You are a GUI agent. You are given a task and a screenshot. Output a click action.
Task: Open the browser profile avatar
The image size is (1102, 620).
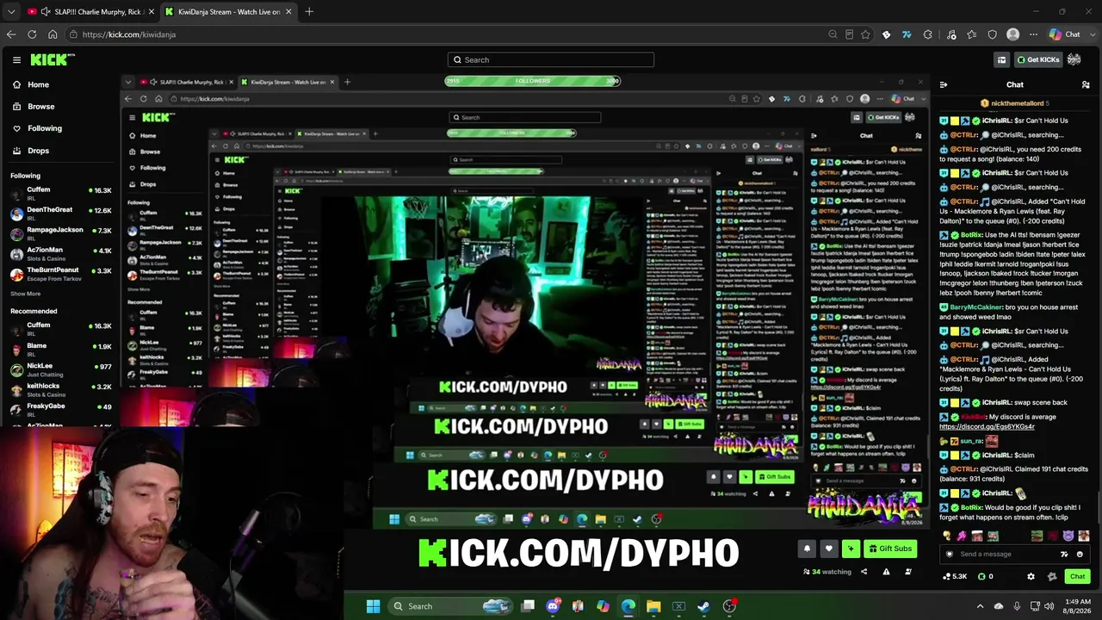coord(1013,34)
